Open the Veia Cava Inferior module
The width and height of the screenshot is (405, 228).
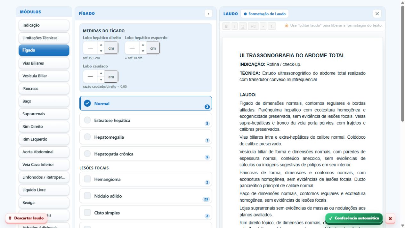click(44, 165)
